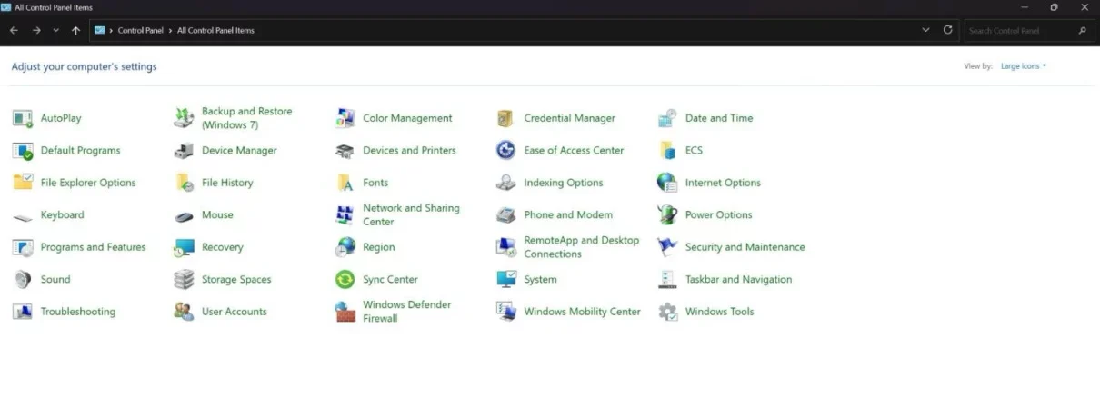This screenshot has width=1100, height=398.
Task: Click Windows Mobility Center icon
Action: click(506, 312)
